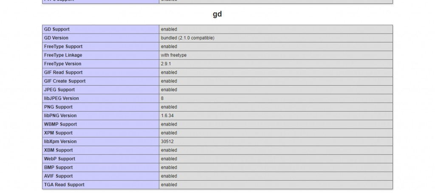Screen dimensions: 435x193
Task: Click the libJPEG version value '8'
Action: pyautogui.click(x=162, y=98)
